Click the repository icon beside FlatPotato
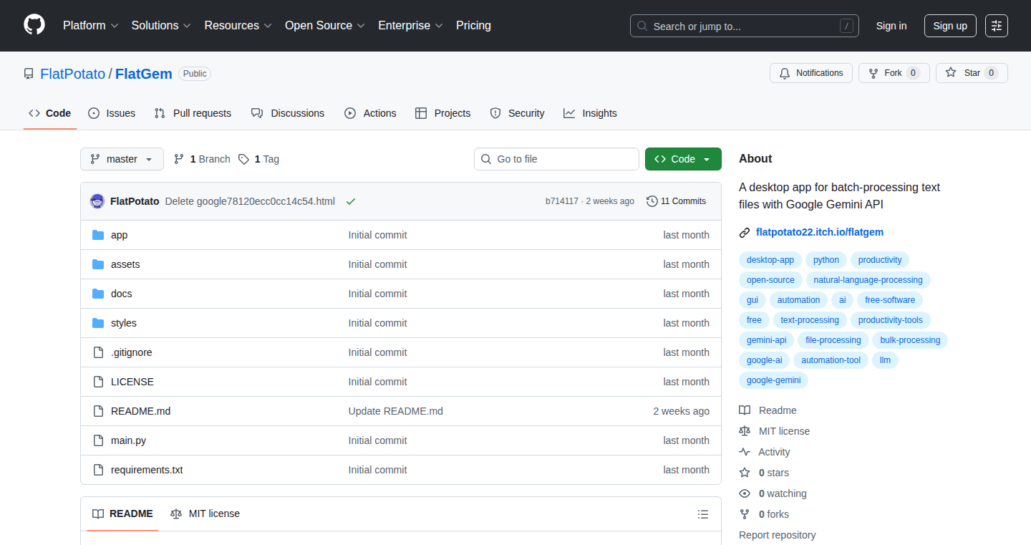 pyautogui.click(x=29, y=74)
